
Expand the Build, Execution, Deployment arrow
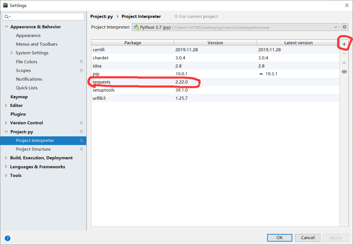pos(6,158)
